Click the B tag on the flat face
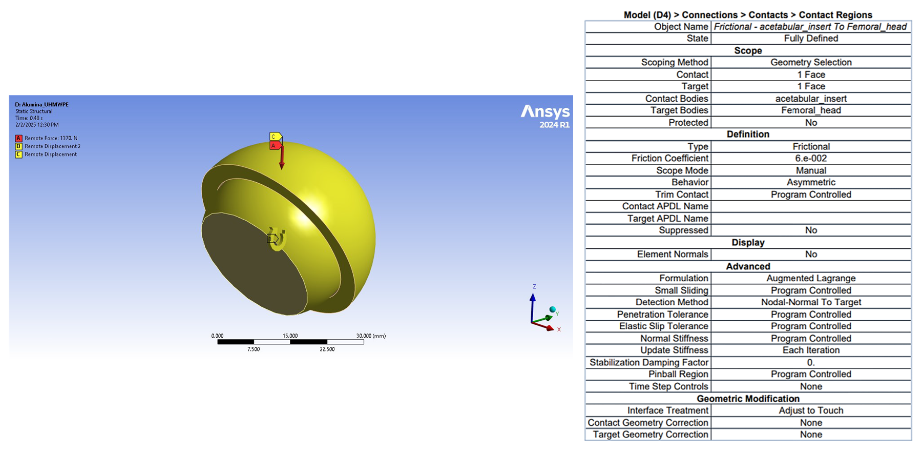 click(x=271, y=238)
